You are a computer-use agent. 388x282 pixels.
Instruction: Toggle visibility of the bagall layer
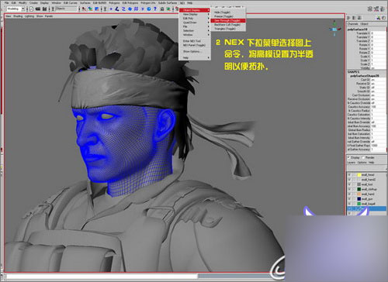coord(349,204)
